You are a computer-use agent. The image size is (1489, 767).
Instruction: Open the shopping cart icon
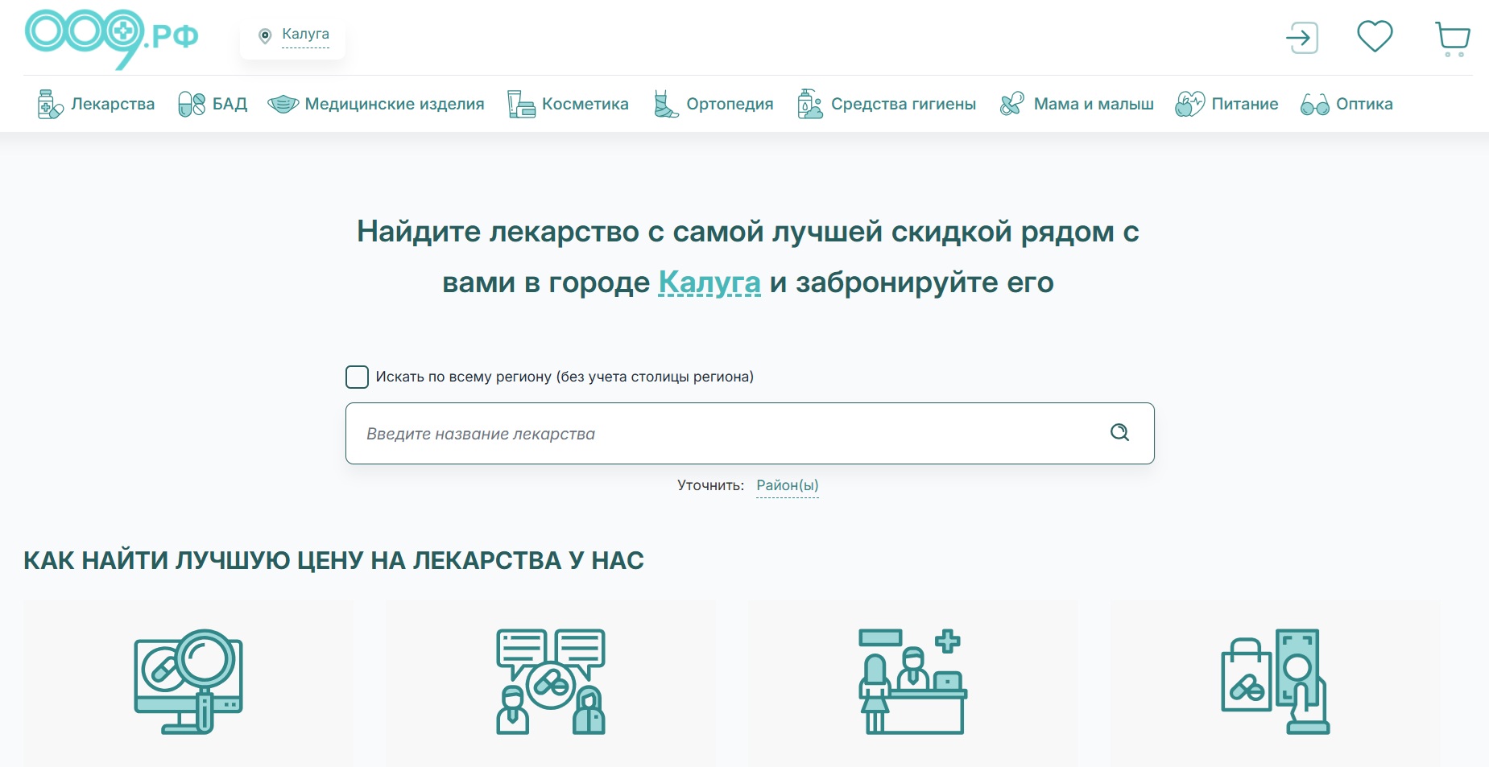tap(1452, 39)
